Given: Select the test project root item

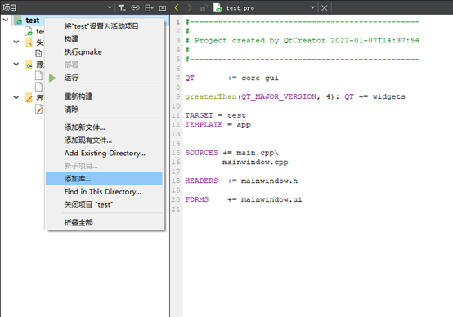Looking at the screenshot, I should (x=33, y=20).
